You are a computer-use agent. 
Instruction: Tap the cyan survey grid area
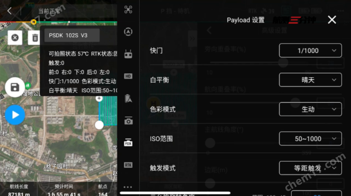[108, 111]
